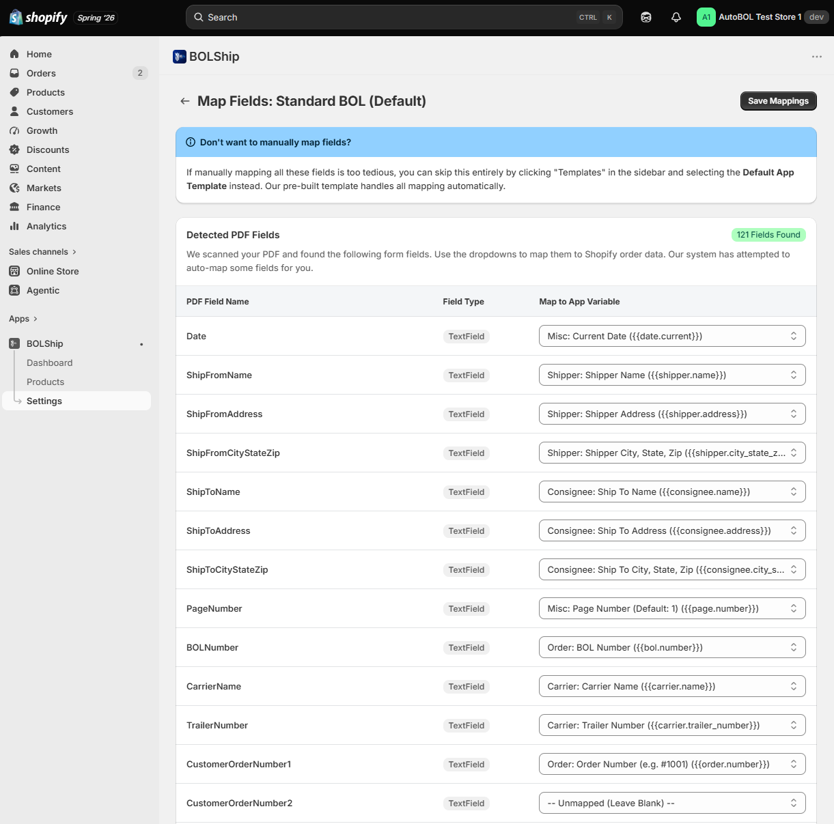The image size is (834, 824).
Task: Click the AutoBOL Test Store 1 account button
Action: 762,17
